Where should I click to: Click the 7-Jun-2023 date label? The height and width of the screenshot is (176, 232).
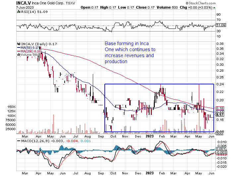(25, 7)
